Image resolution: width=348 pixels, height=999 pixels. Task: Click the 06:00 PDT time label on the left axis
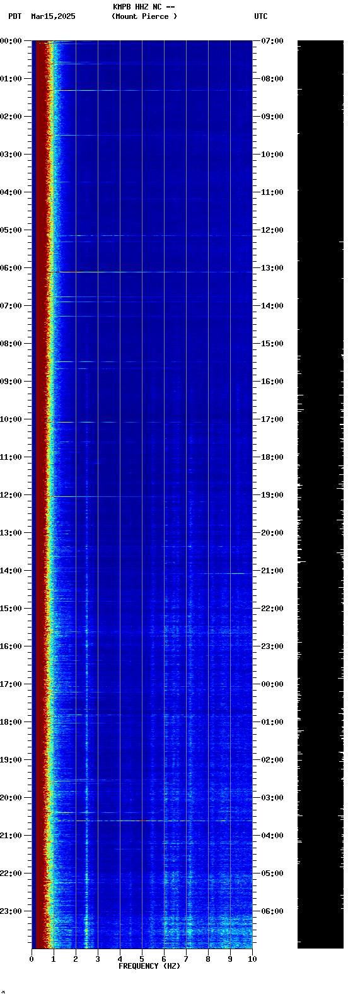(11, 268)
